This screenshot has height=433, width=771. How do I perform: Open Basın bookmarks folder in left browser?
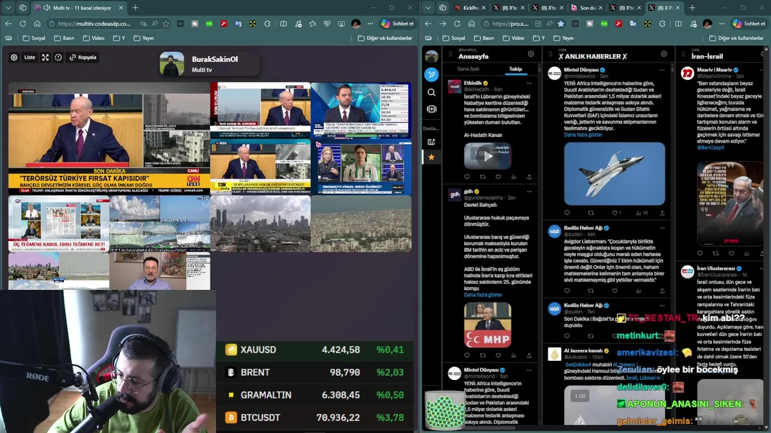(63, 38)
